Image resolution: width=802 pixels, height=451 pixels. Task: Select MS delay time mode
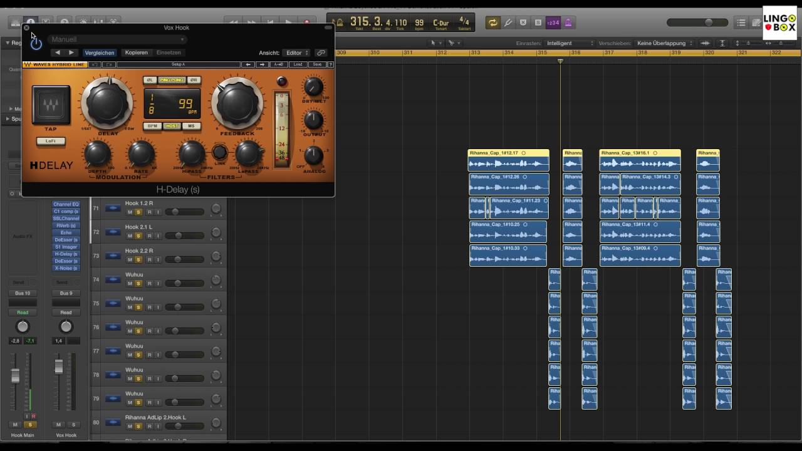point(191,126)
